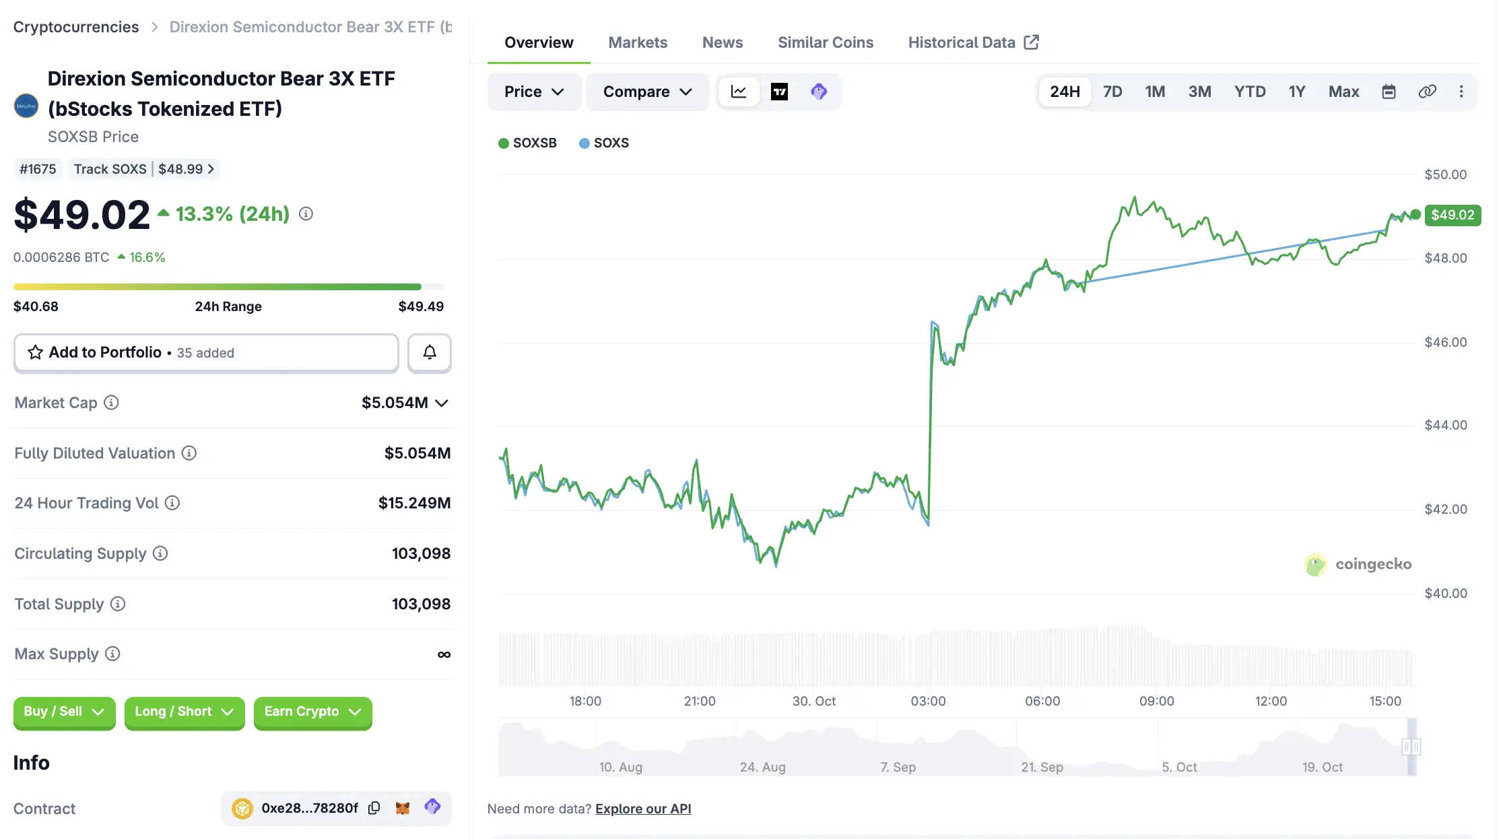Click Add to Portfolio button
The width and height of the screenshot is (1503, 839).
(206, 352)
